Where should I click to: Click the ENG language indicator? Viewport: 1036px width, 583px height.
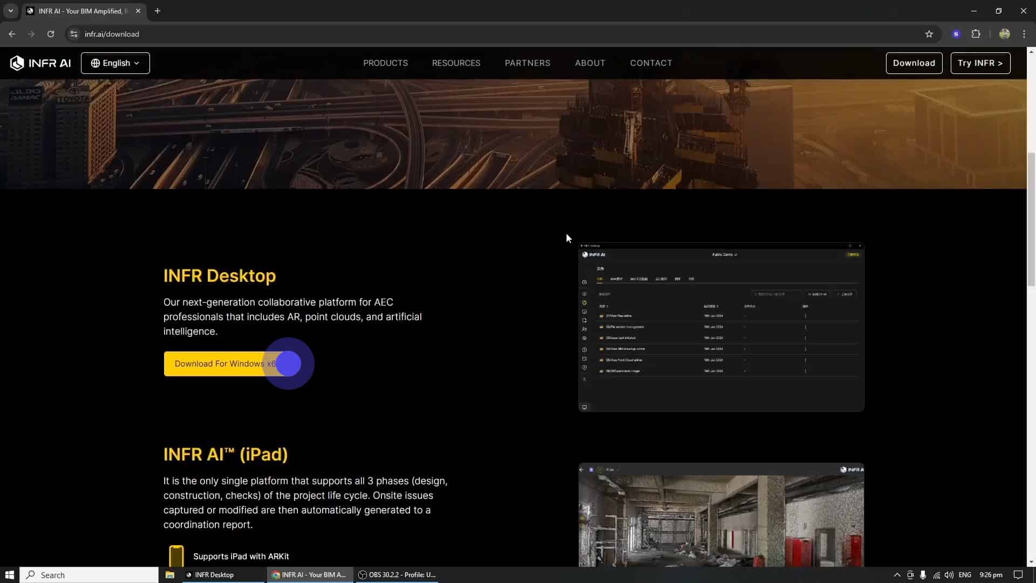pos(965,575)
